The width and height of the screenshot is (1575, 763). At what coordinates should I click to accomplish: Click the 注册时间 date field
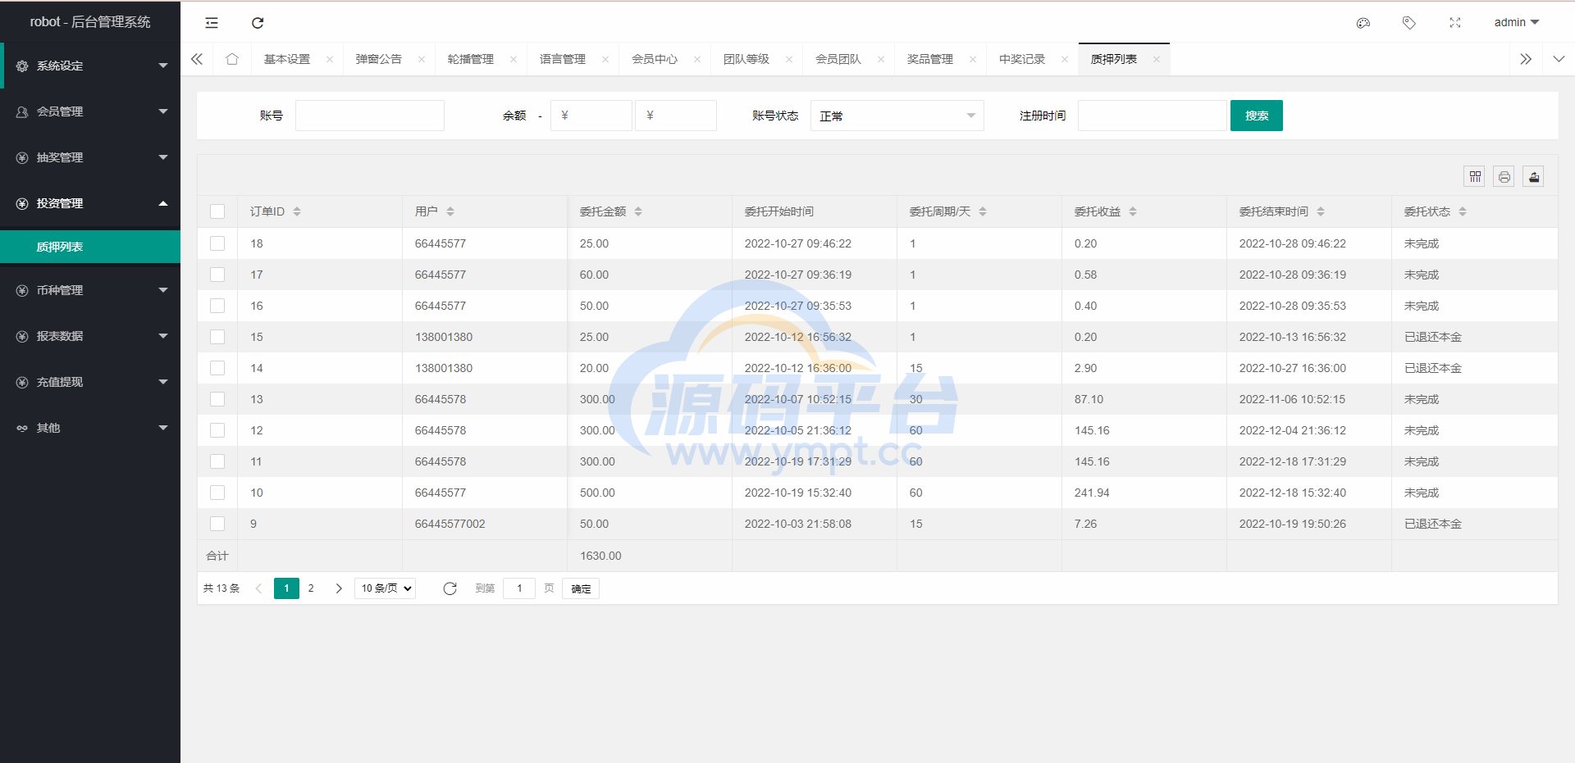pos(1153,116)
